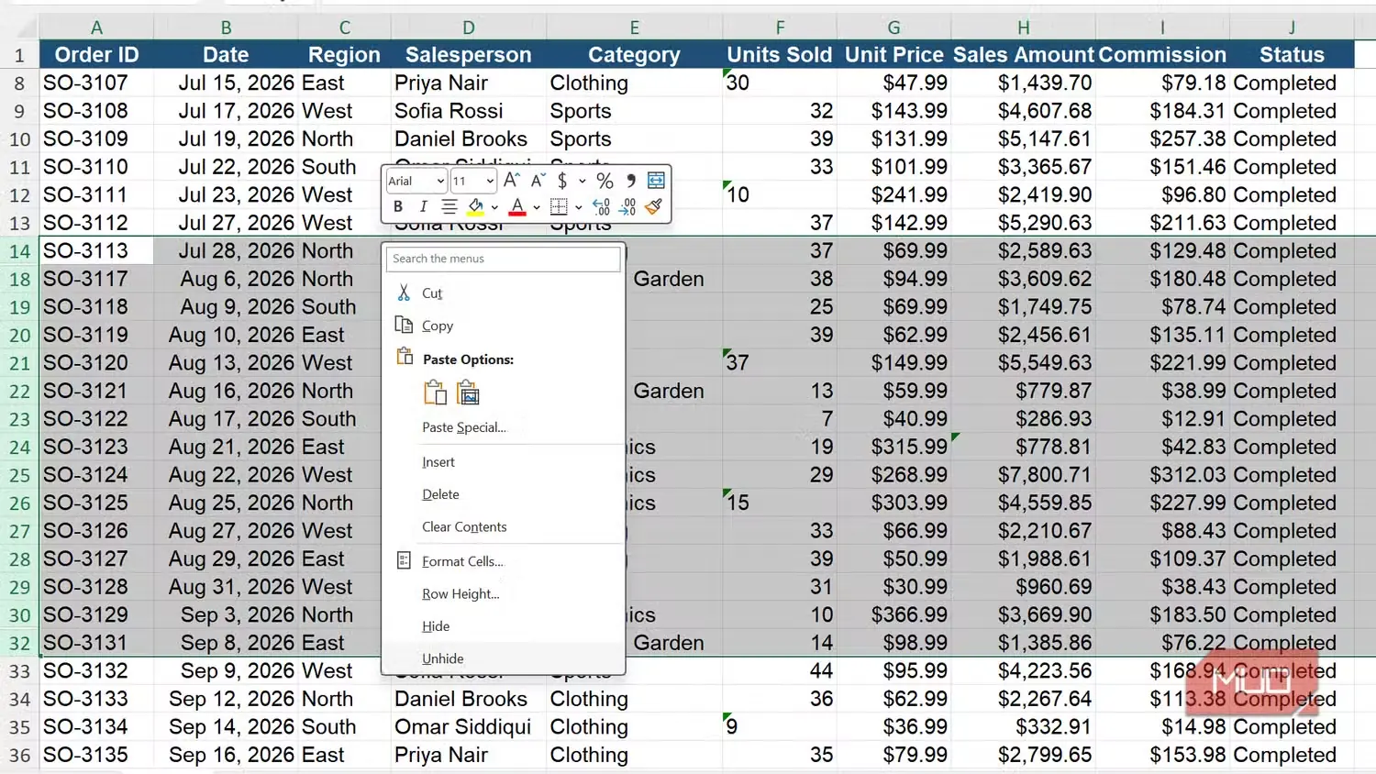
Task: Choose the Paste clipboard icon option
Action: tap(435, 393)
